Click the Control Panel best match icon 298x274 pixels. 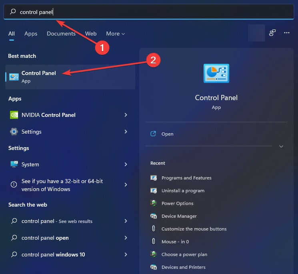[14, 77]
